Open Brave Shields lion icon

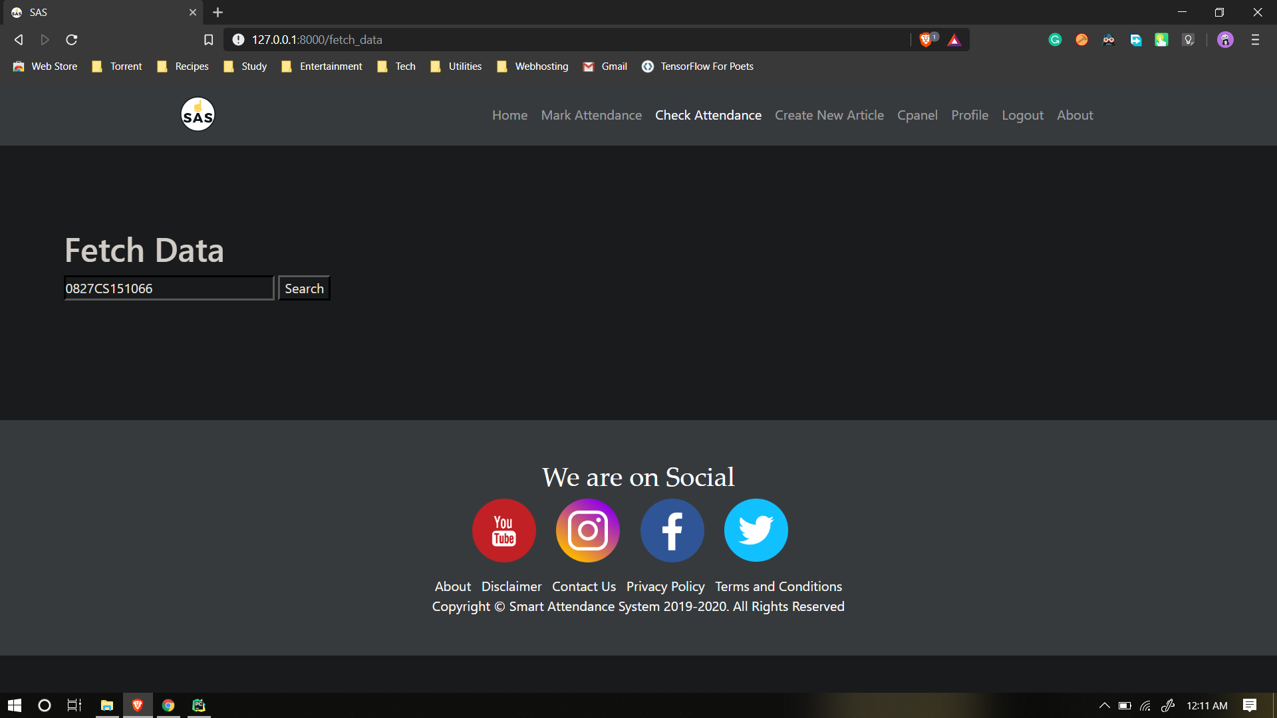[x=925, y=40]
